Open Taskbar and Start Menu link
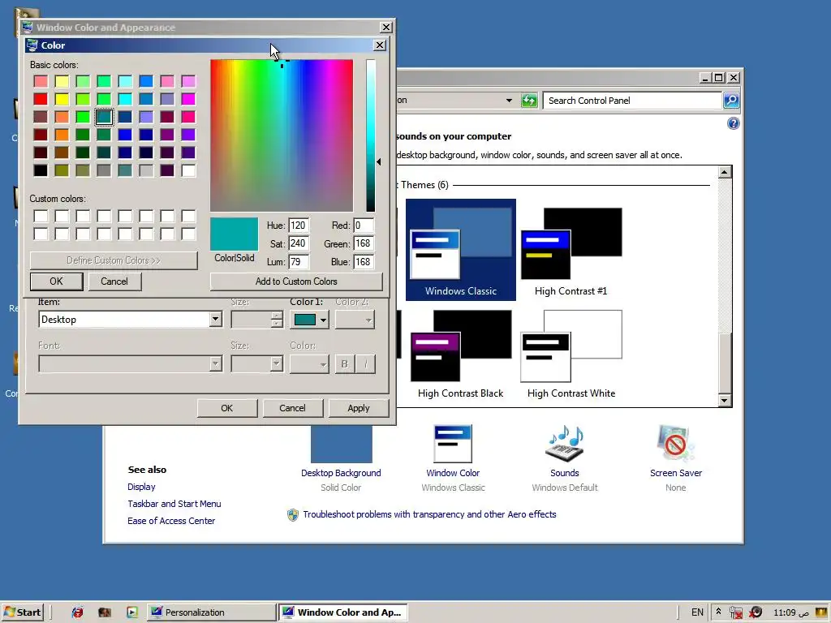Image resolution: width=831 pixels, height=623 pixels. pyautogui.click(x=174, y=503)
